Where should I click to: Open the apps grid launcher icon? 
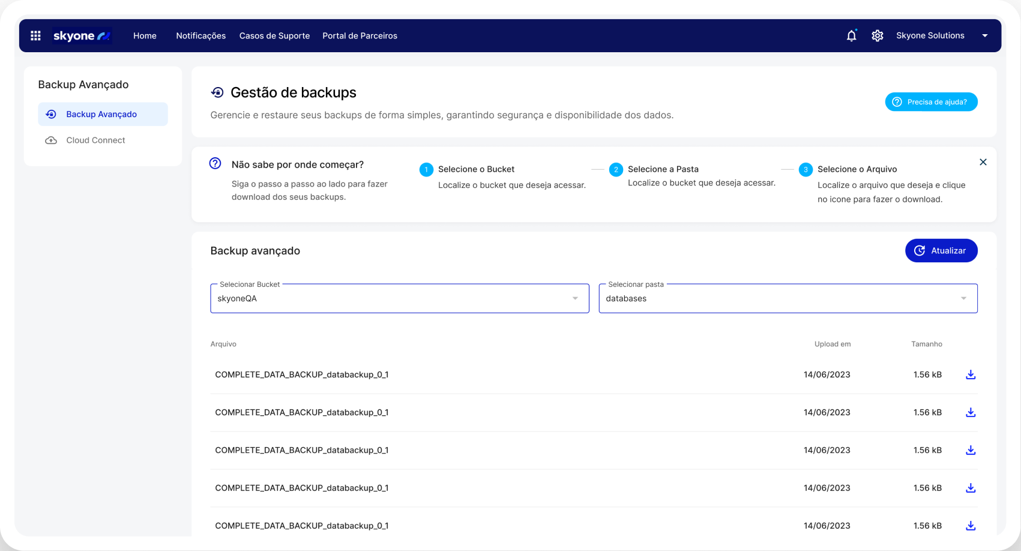click(35, 36)
